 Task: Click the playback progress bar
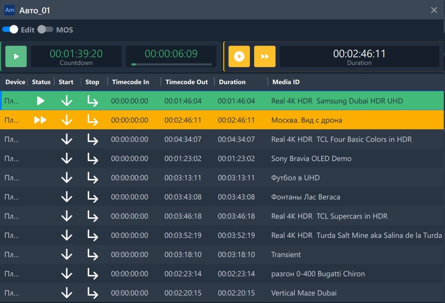171,64
